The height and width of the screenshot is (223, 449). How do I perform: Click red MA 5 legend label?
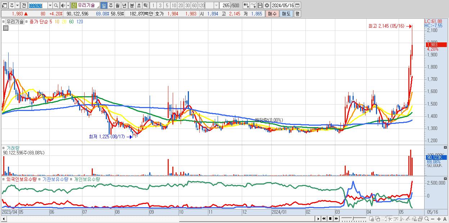(51, 22)
